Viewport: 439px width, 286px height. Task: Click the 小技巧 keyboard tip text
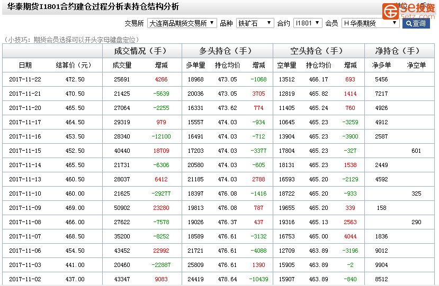click(71, 40)
